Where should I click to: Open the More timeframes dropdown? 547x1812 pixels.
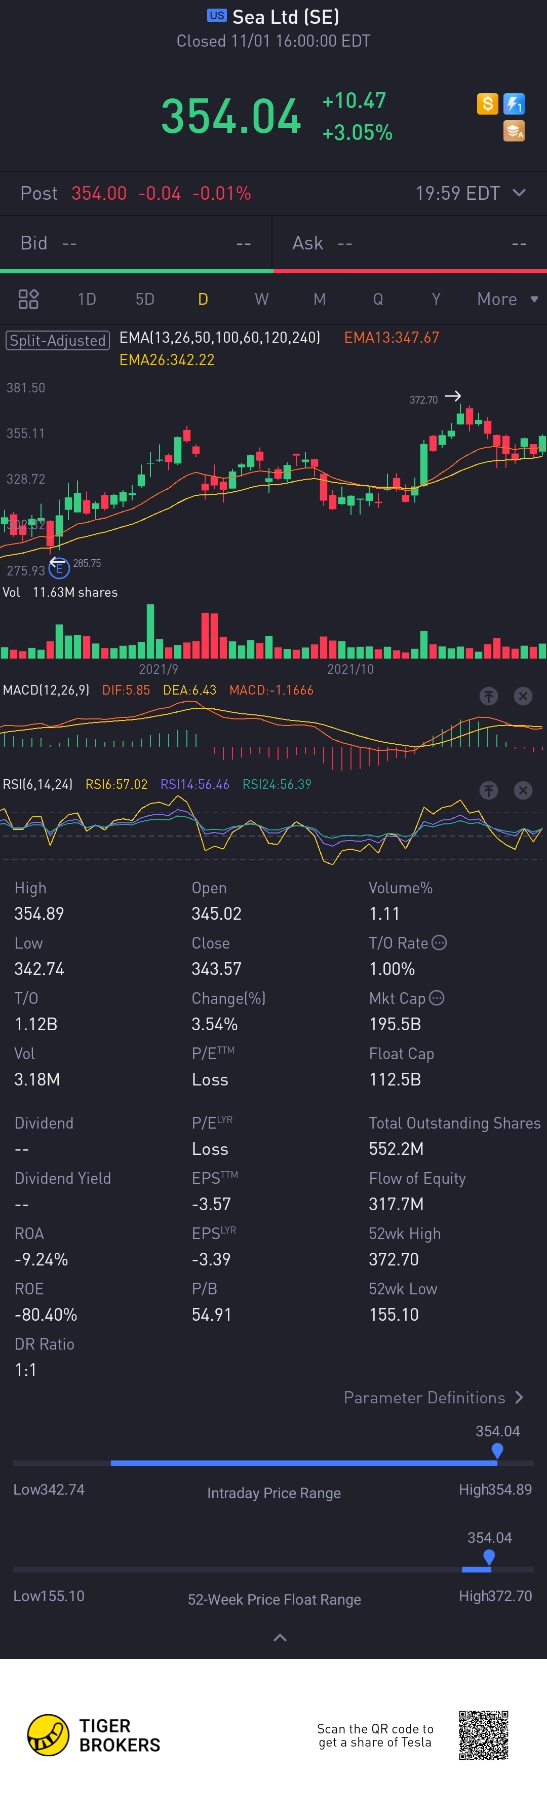(507, 299)
